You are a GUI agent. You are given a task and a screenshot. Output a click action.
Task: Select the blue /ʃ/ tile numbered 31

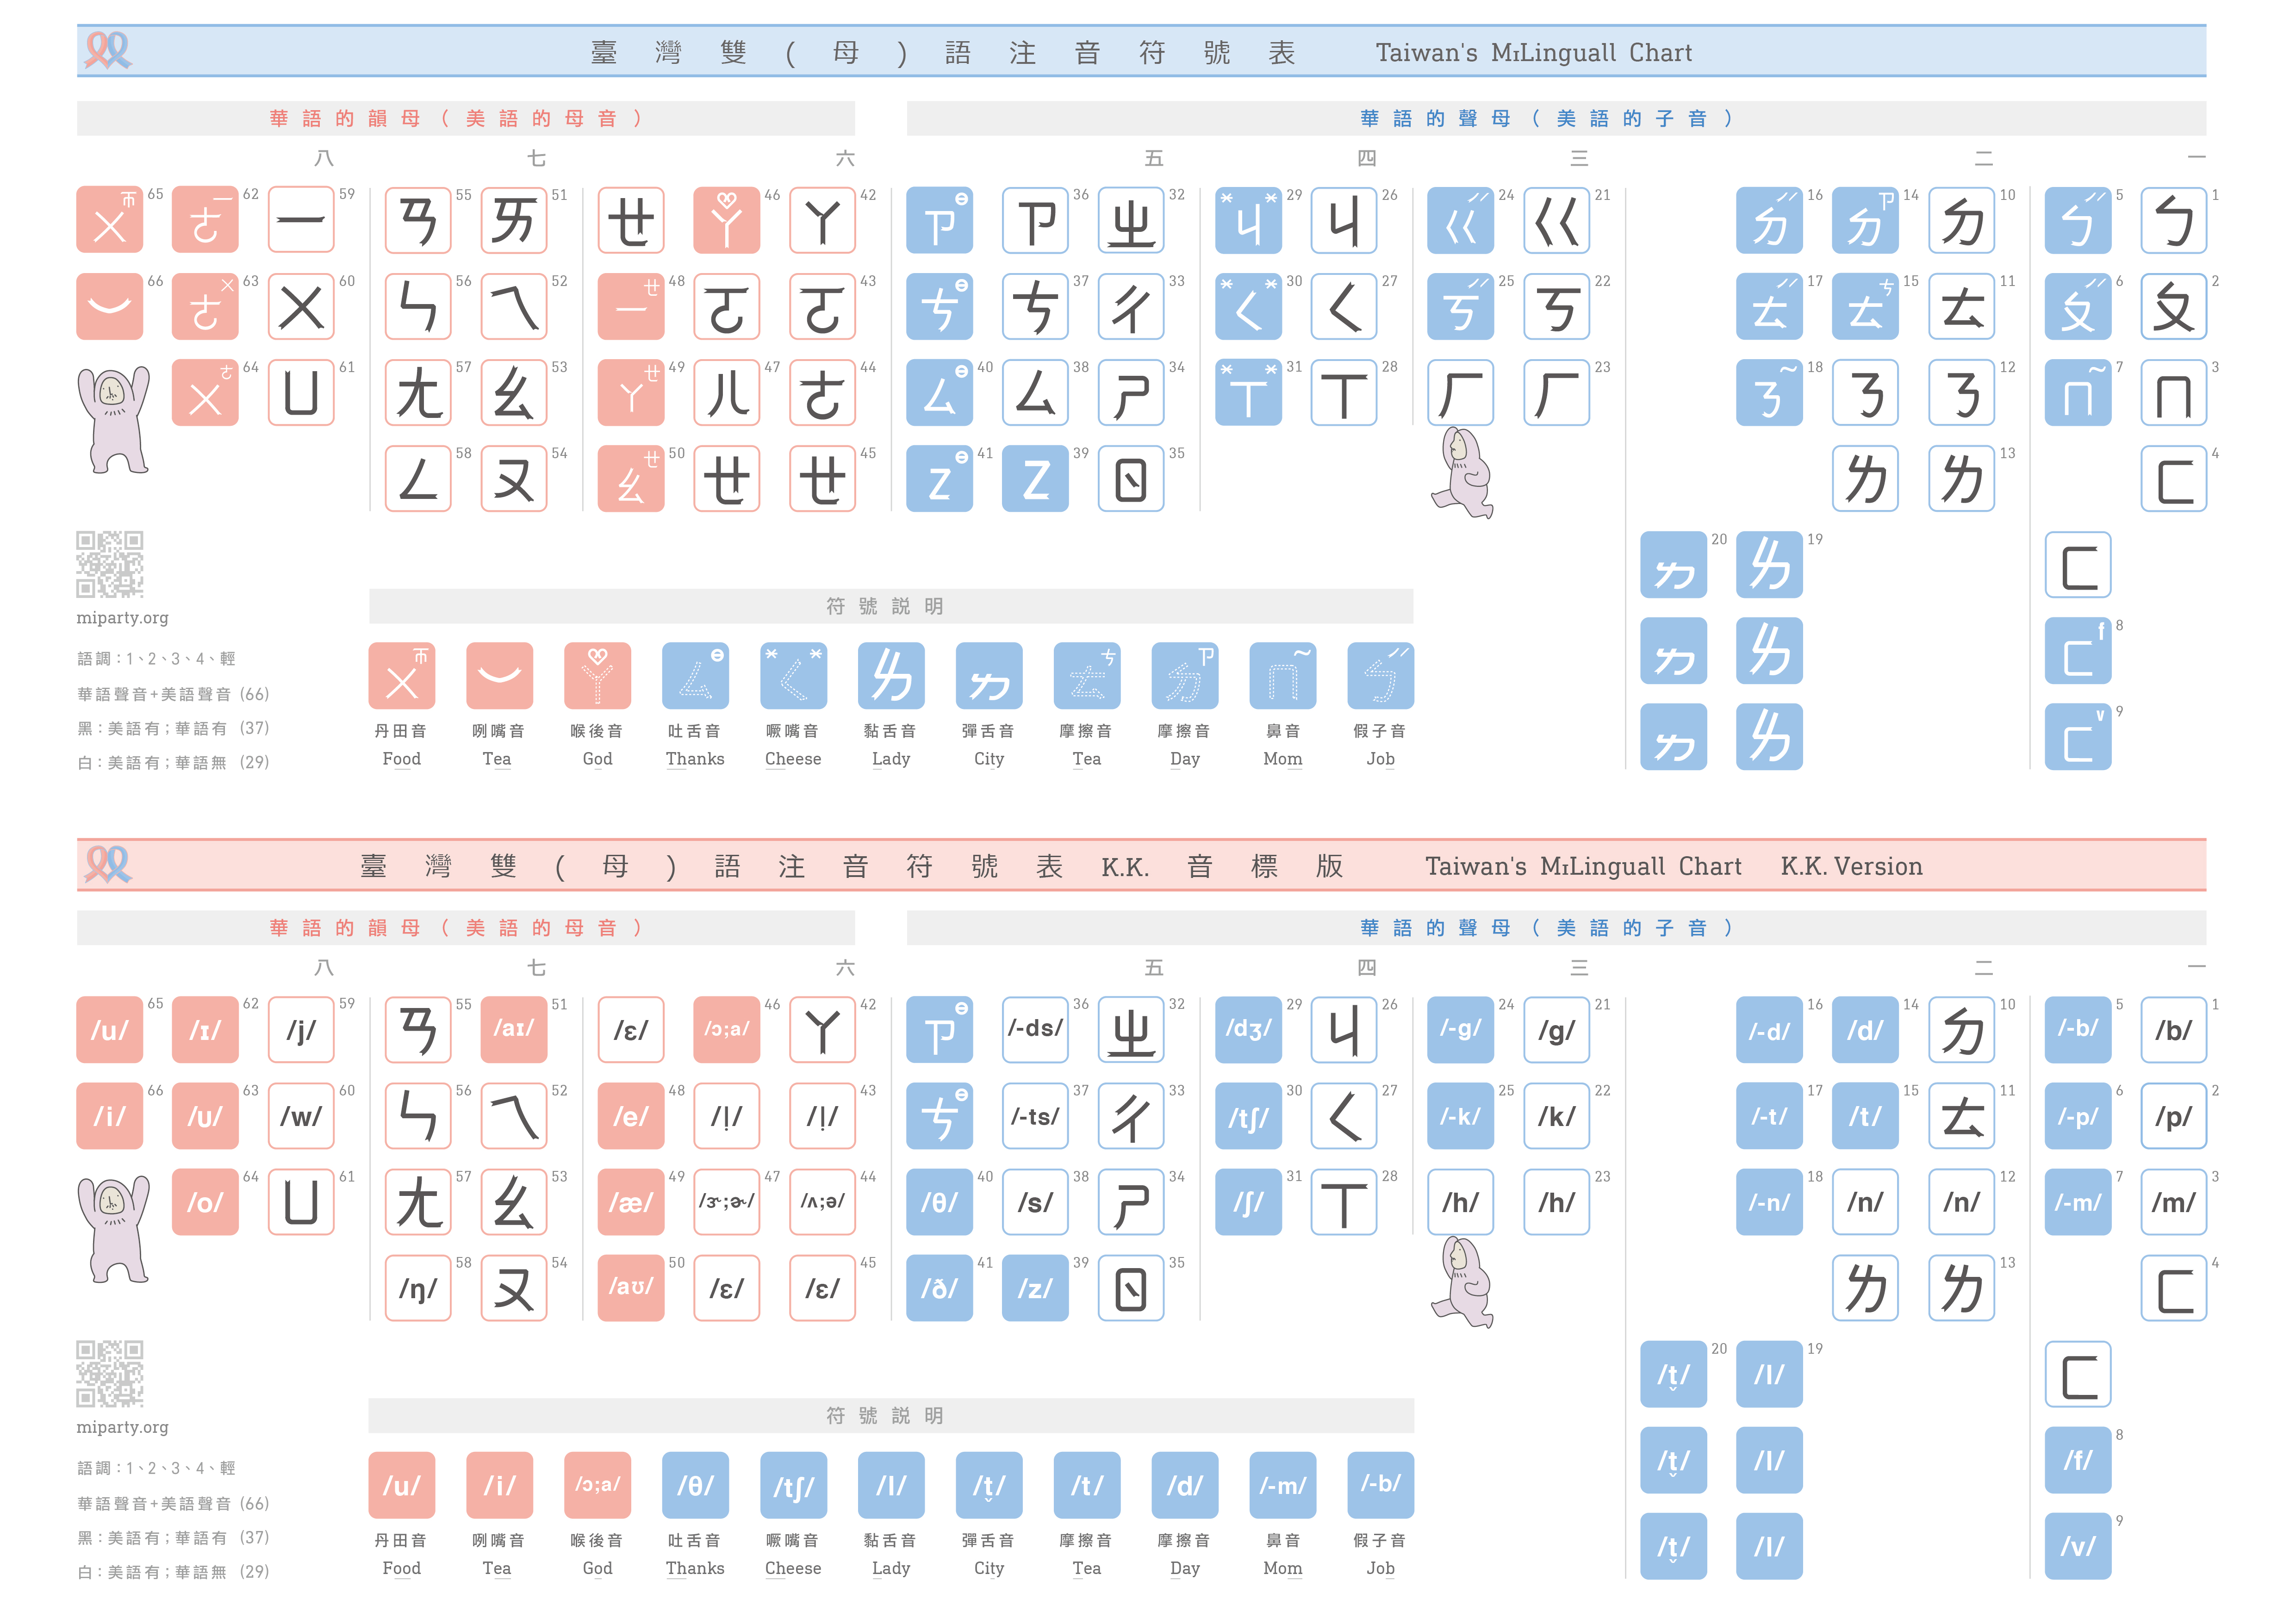click(1249, 1202)
